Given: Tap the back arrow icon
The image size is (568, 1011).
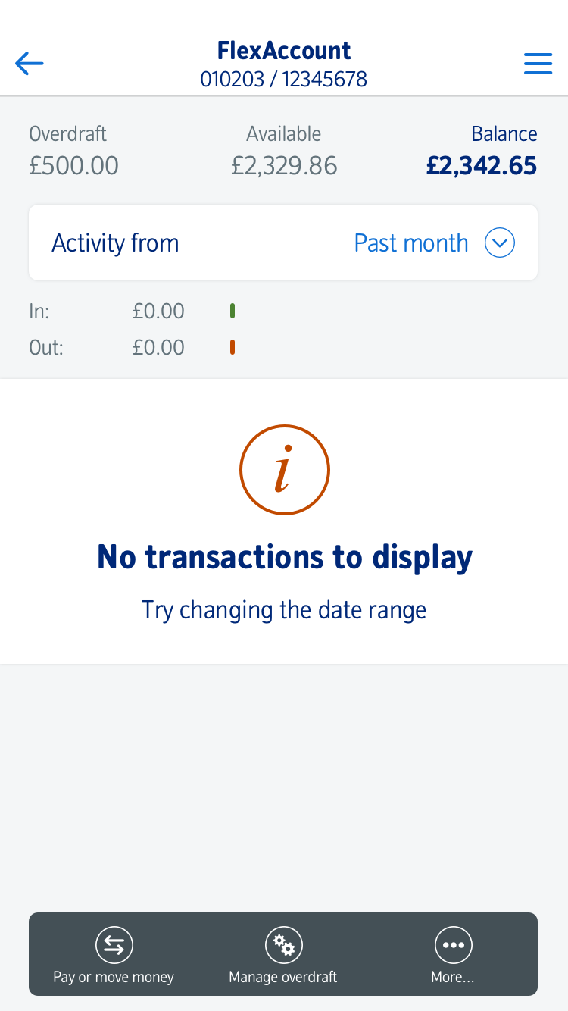Looking at the screenshot, I should point(30,64).
